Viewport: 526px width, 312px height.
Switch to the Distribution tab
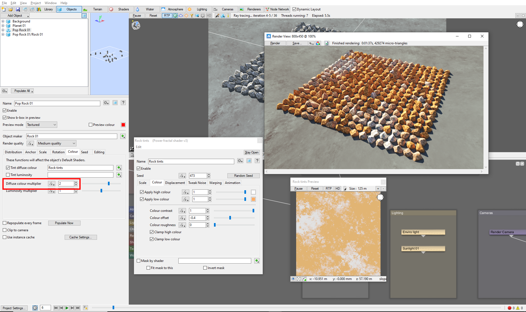click(13, 152)
